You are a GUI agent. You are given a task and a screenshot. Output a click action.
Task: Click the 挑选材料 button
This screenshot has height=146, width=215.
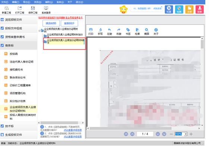(51, 23)
